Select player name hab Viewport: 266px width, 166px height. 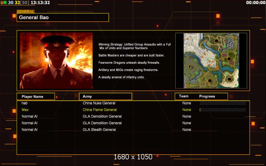click(x=25, y=103)
